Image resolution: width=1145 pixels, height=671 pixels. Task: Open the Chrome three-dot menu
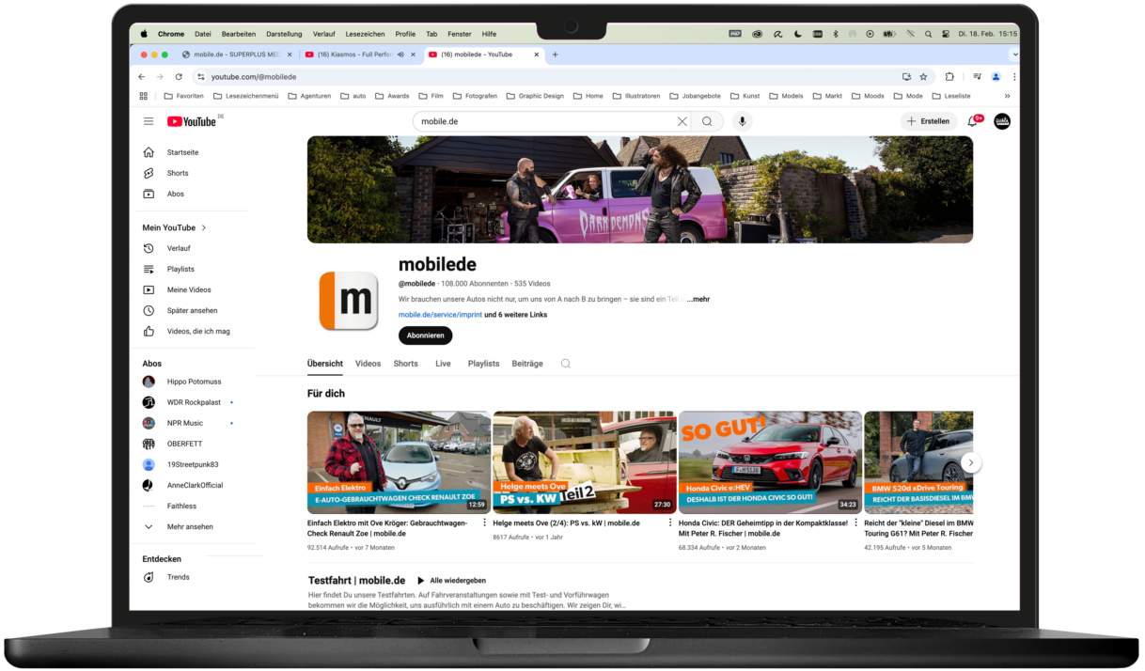coord(1013,77)
